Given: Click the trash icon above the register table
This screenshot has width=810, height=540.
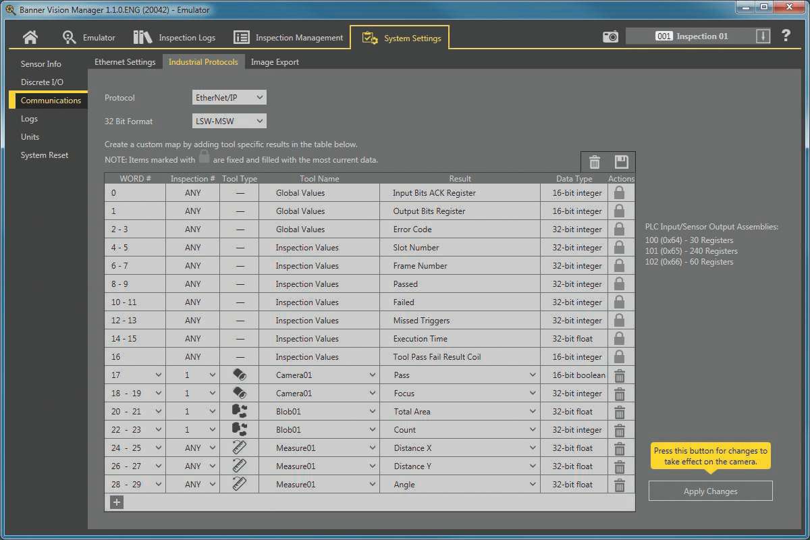Looking at the screenshot, I should tap(594, 161).
